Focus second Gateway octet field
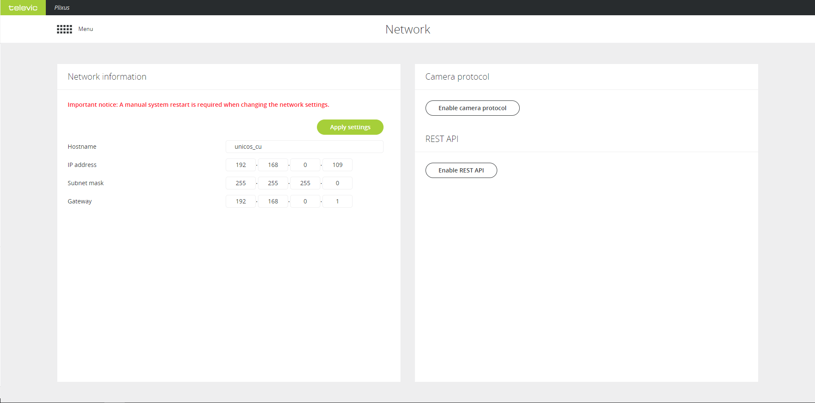The width and height of the screenshot is (815, 403). [273, 201]
